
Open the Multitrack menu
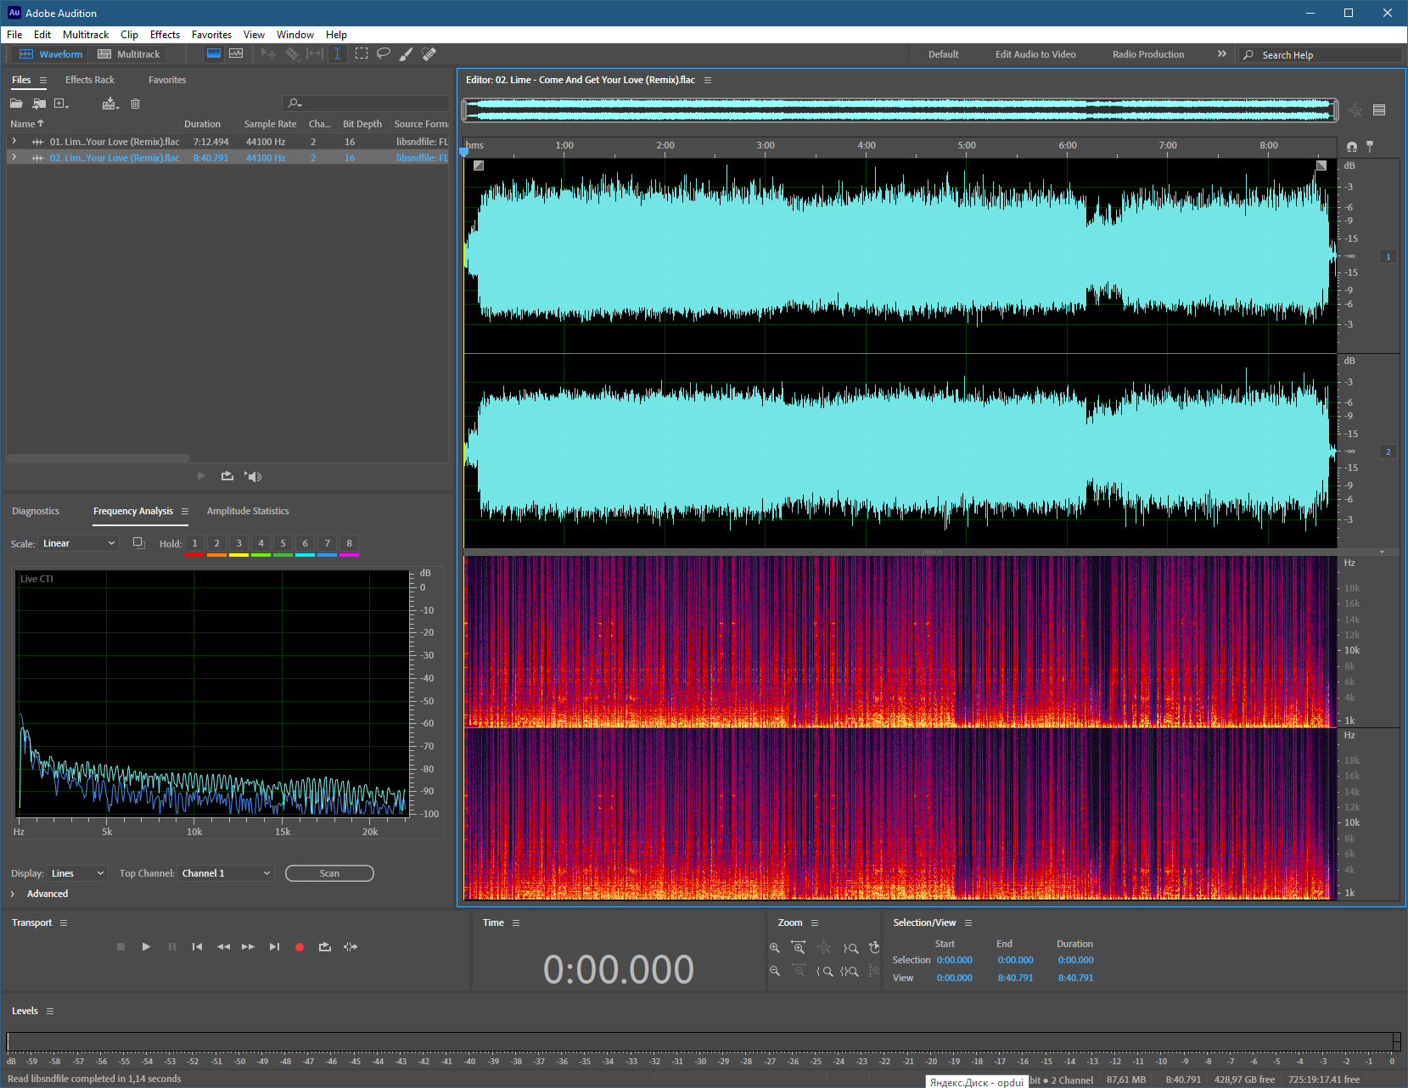coord(86,35)
